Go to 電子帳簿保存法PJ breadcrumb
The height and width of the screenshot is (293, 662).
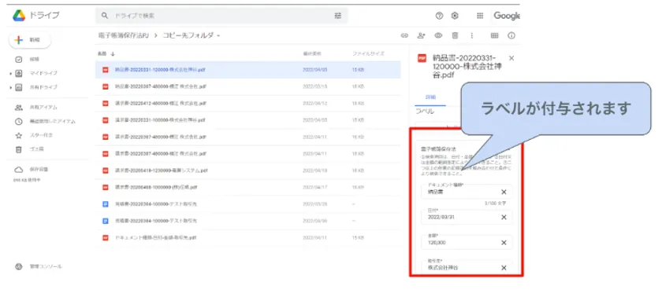(122, 36)
